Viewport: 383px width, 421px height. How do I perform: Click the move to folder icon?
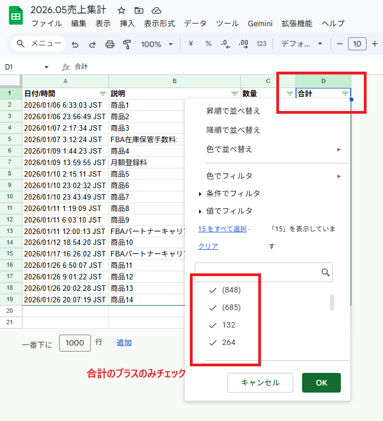click(139, 10)
